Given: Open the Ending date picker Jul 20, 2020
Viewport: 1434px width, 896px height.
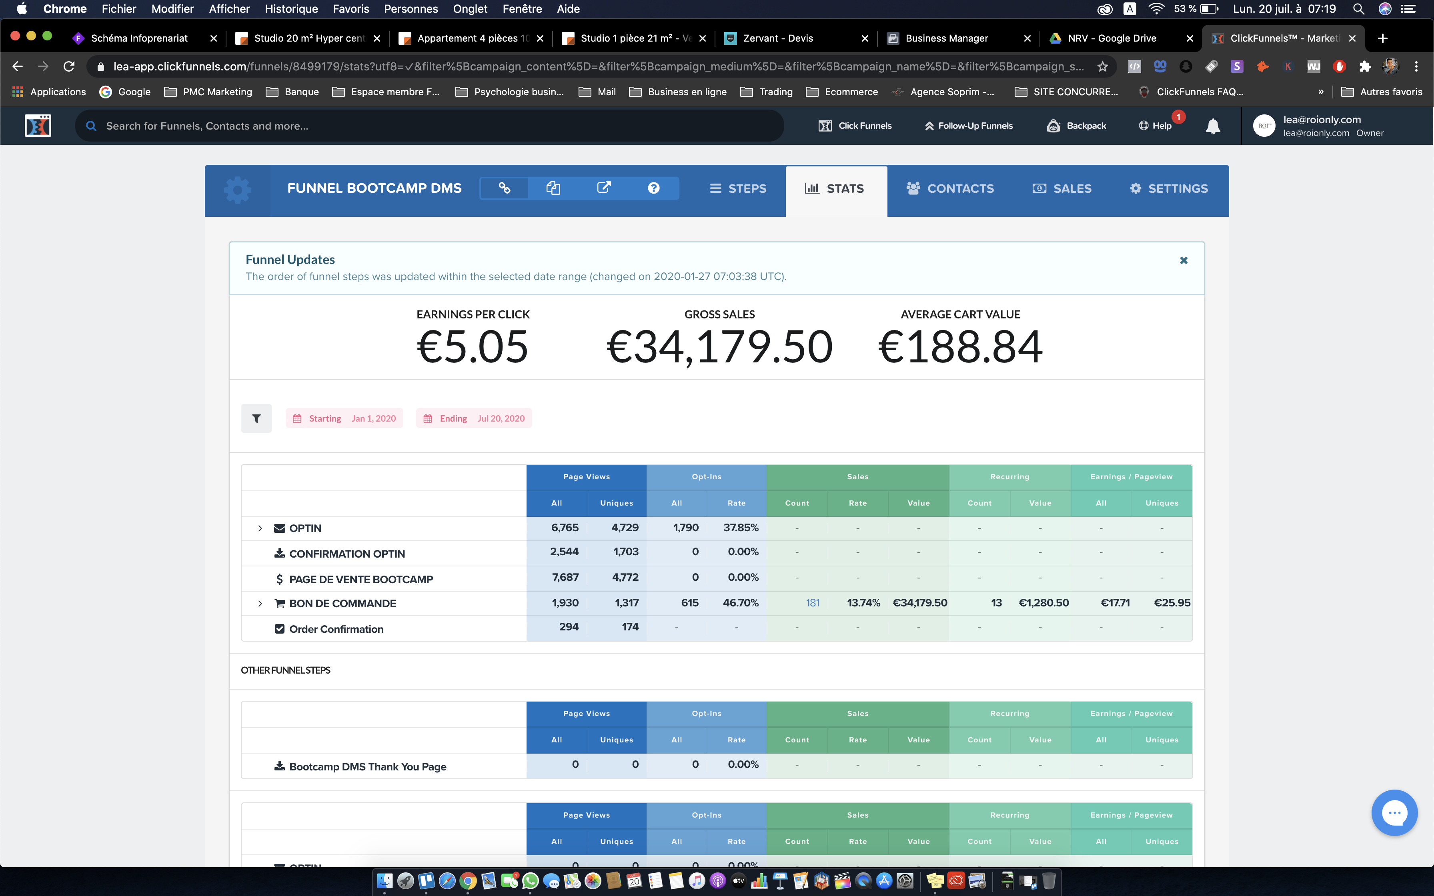Looking at the screenshot, I should (x=474, y=418).
